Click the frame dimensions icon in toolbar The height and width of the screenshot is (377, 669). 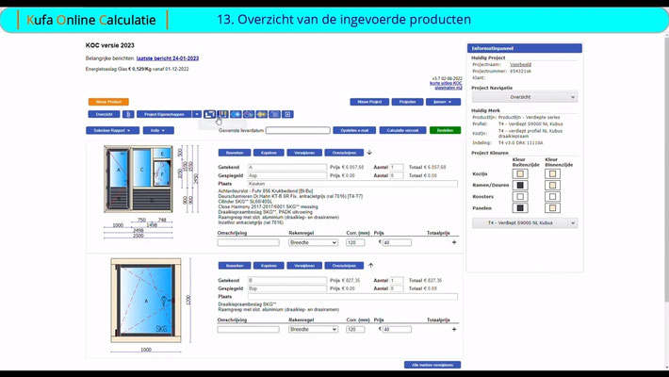(x=209, y=114)
